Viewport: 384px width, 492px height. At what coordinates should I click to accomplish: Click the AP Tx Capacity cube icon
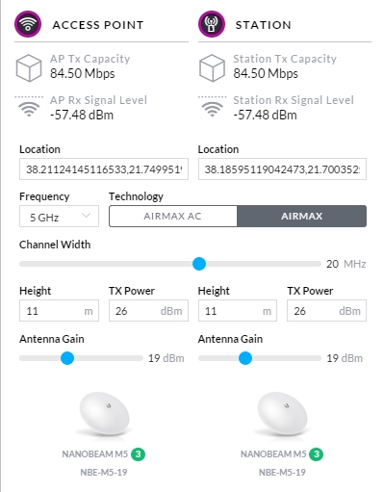coord(29,67)
